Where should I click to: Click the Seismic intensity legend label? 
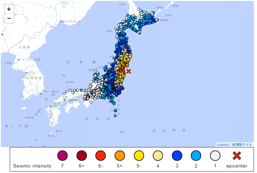(x=32, y=166)
